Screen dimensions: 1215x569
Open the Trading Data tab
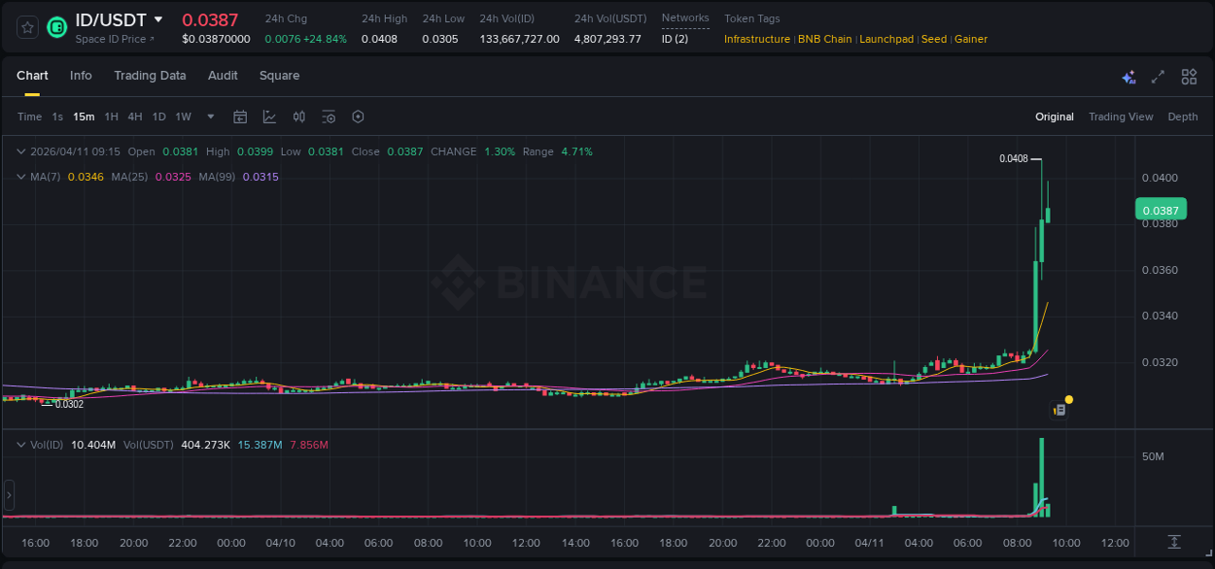[150, 76]
